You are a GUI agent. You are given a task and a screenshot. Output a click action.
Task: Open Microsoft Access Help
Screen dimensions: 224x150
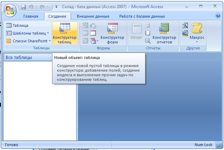pos(218,16)
